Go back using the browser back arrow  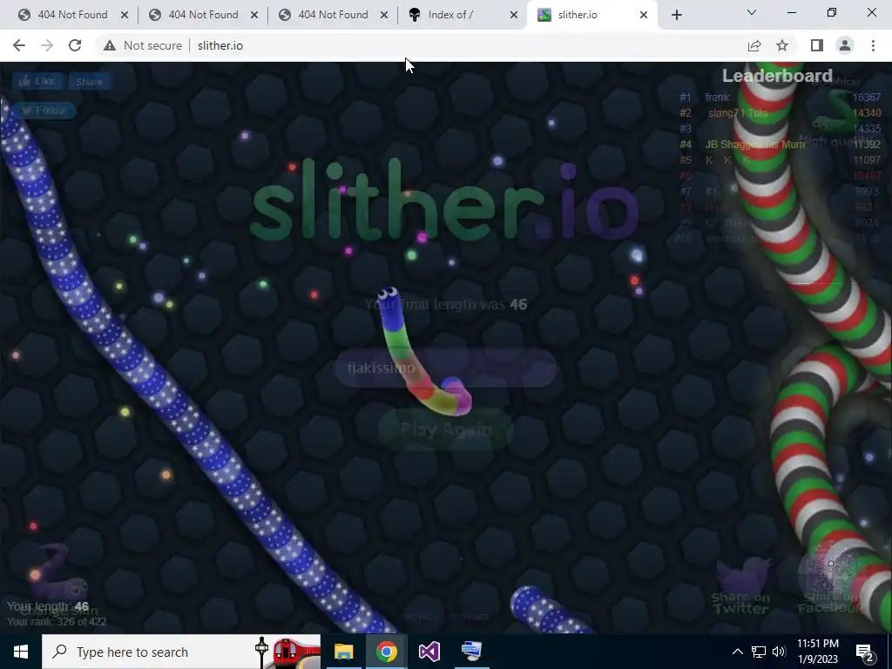(x=19, y=45)
